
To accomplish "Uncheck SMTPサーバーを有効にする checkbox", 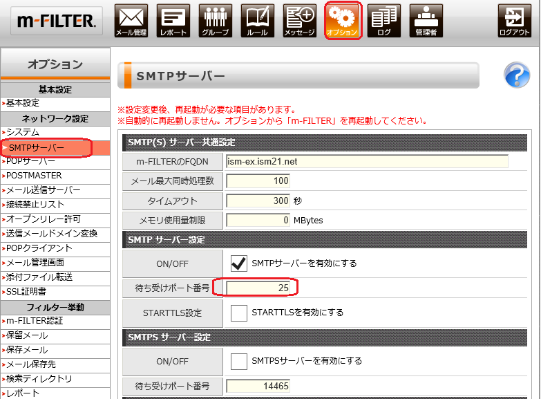I will 238,263.
